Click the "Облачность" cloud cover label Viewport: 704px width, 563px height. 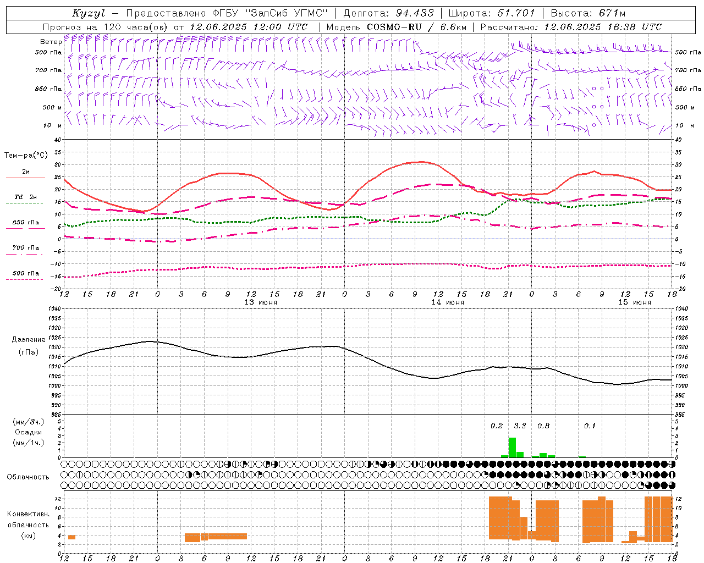28,477
